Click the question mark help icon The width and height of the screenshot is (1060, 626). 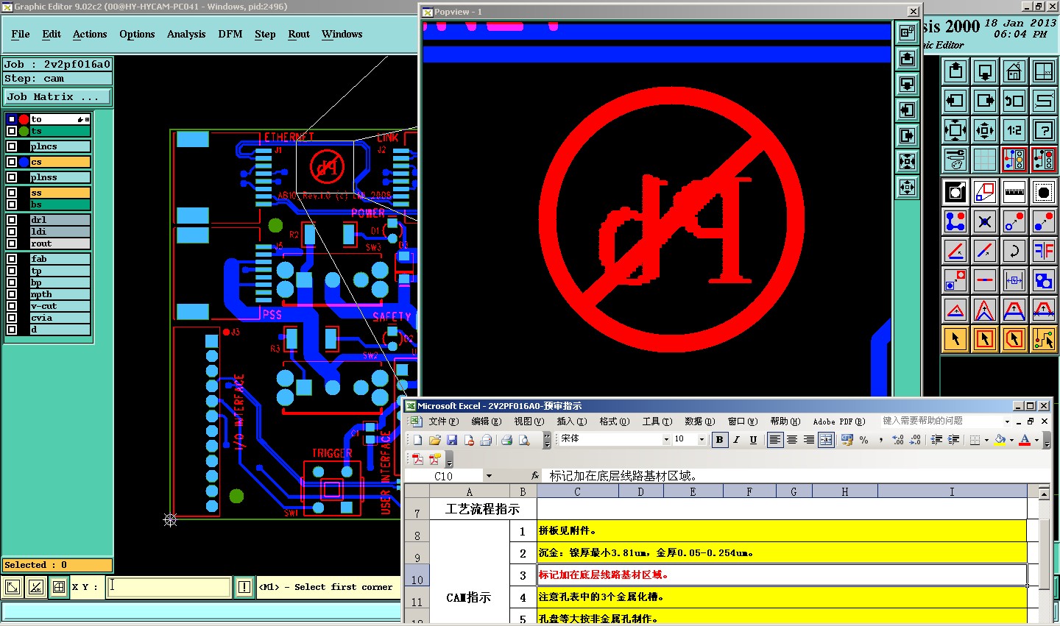click(x=1044, y=130)
